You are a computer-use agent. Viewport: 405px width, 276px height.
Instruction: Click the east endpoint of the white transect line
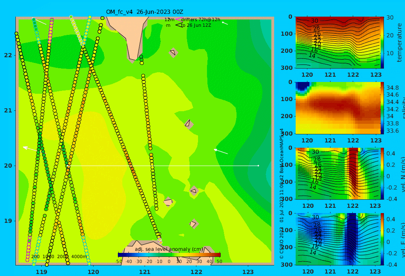click(258, 166)
